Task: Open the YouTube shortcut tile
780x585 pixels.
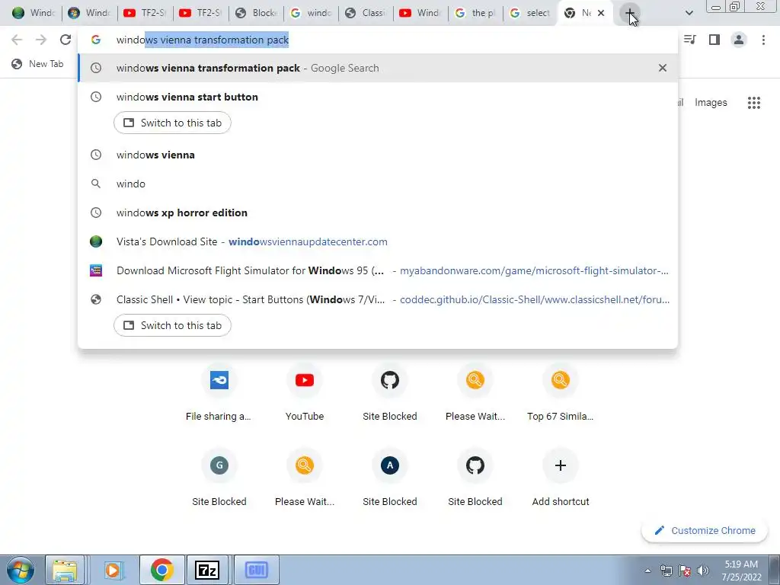Action: [x=305, y=394]
